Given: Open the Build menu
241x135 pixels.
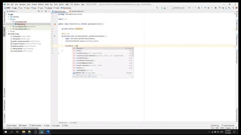Looking at the screenshot, I should (47, 4).
